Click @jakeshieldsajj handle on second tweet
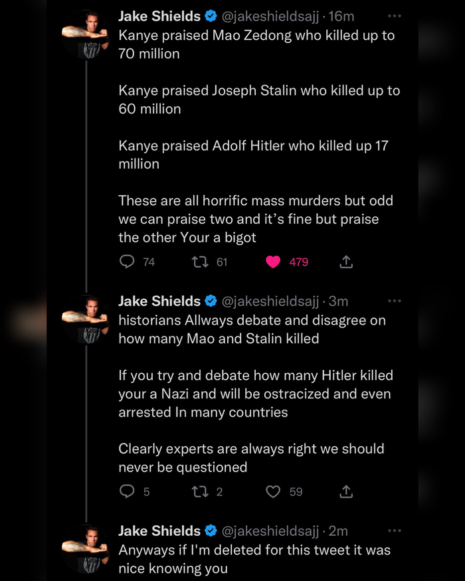 270,301
